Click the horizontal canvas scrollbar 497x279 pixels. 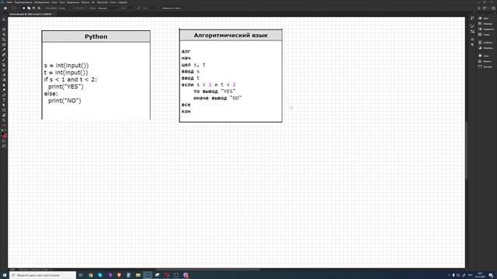click(x=207, y=270)
